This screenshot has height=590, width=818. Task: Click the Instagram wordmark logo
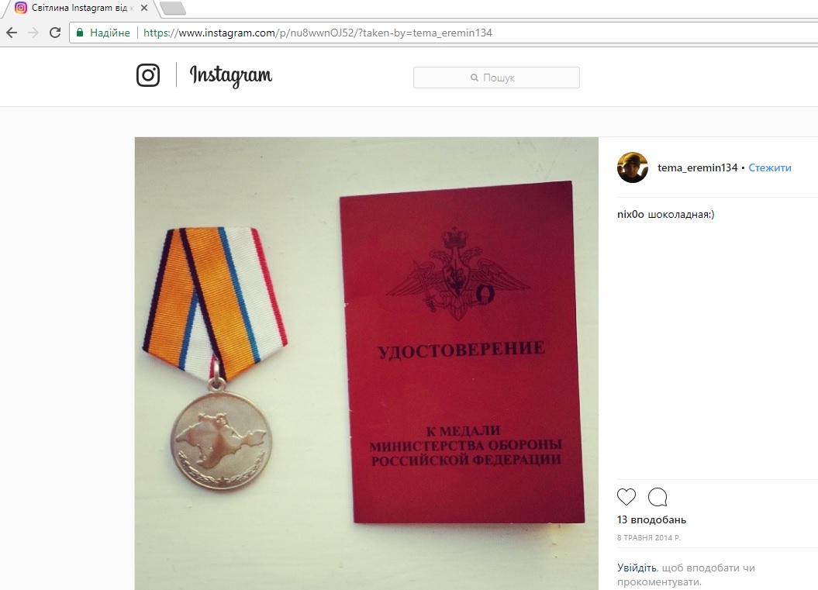pos(230,76)
